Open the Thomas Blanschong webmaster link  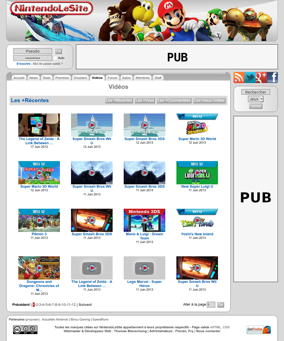(130, 331)
